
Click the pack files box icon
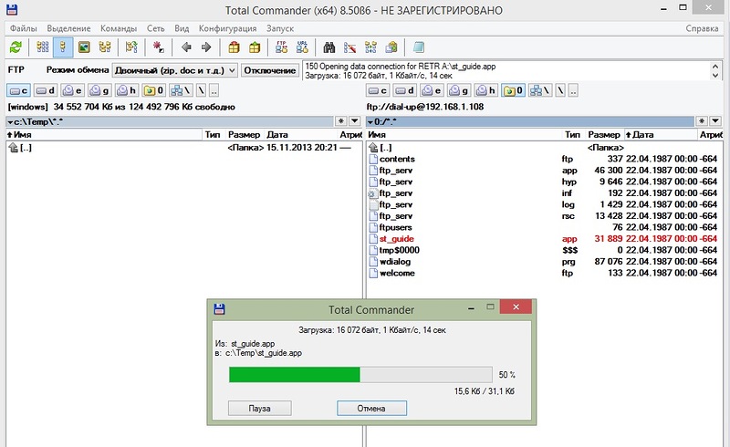pos(234,47)
